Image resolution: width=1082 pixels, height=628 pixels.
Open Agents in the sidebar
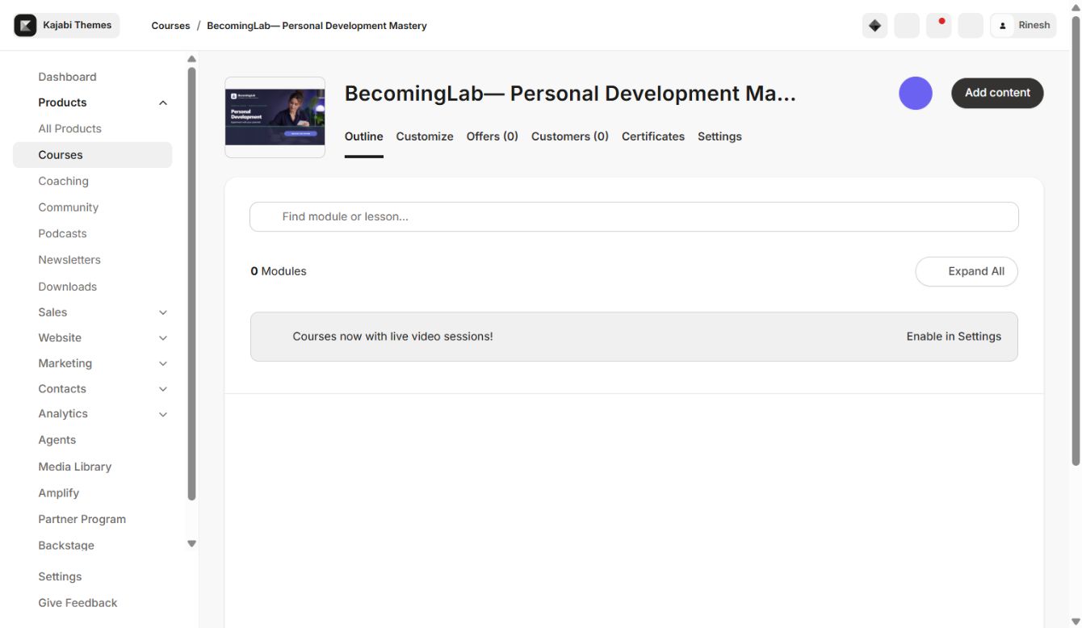pos(57,440)
